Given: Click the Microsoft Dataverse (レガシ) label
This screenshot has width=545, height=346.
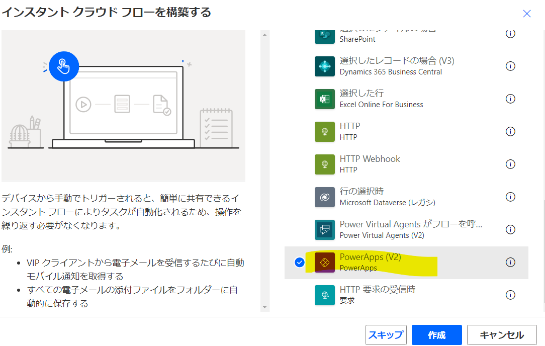Looking at the screenshot, I should [x=387, y=203].
